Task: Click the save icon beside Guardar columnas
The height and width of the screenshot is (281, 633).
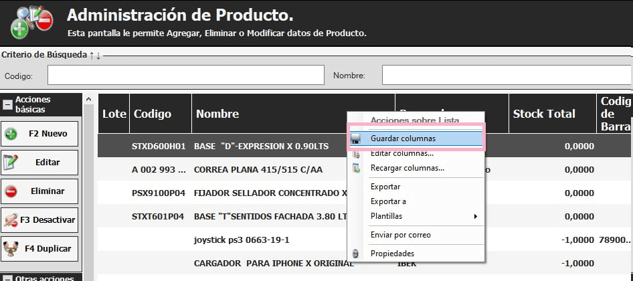Action: [357, 139]
